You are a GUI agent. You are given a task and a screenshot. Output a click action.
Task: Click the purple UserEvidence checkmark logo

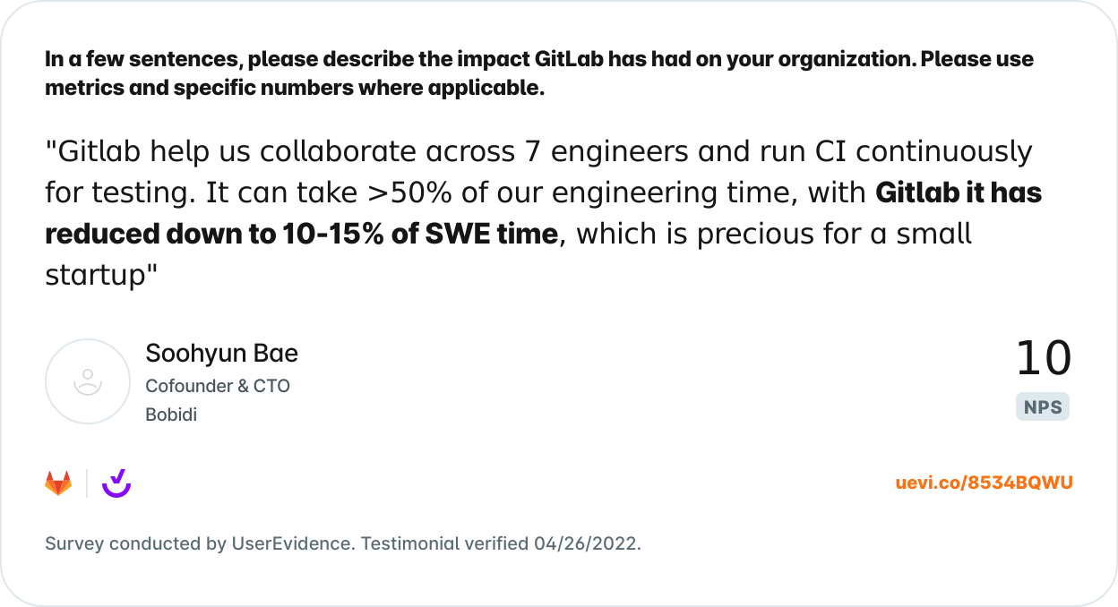click(x=116, y=483)
